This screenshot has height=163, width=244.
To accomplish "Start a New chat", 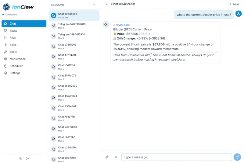I will (x=234, y=4).
